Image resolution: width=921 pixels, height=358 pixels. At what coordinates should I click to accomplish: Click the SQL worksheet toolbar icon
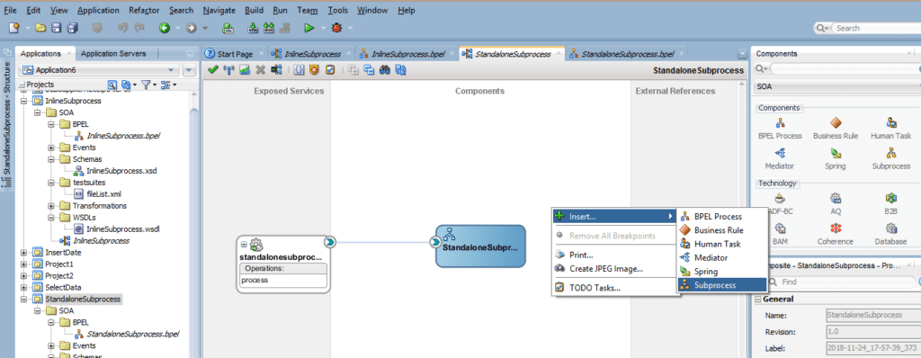pos(228,28)
